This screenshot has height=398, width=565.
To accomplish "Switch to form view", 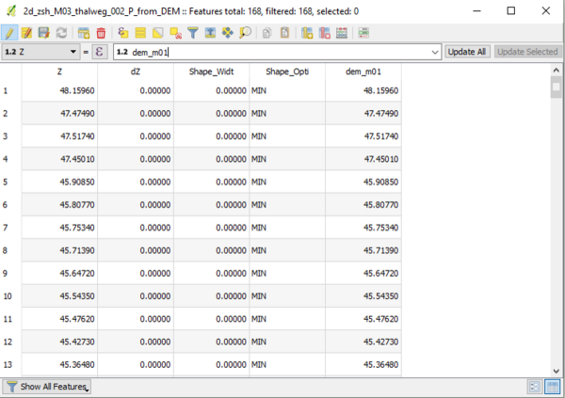I will [535, 387].
